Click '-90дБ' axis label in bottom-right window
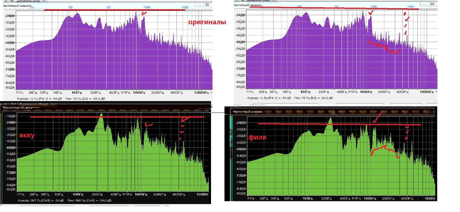 [241, 193]
